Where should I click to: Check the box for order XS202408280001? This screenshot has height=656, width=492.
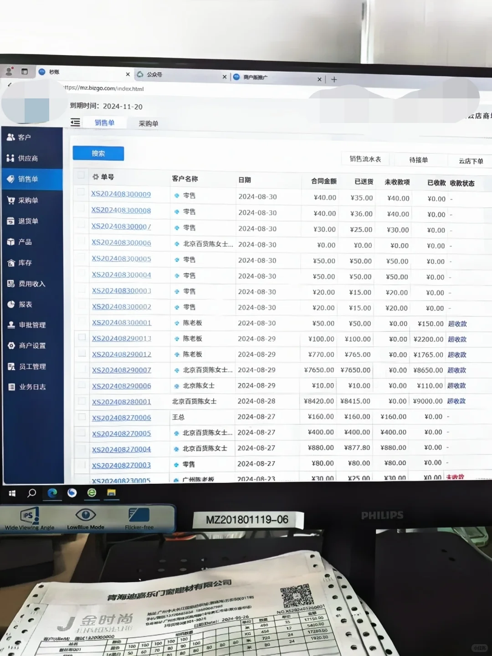pyautogui.click(x=82, y=401)
